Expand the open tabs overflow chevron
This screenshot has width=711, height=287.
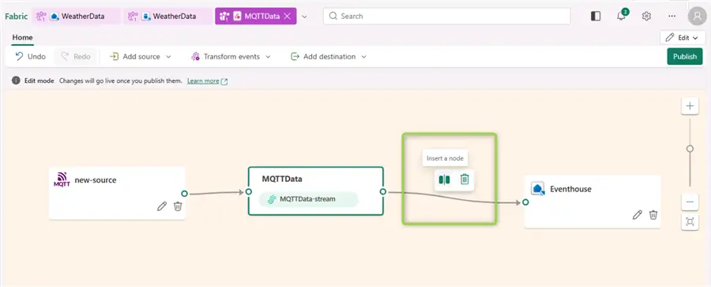coord(305,17)
